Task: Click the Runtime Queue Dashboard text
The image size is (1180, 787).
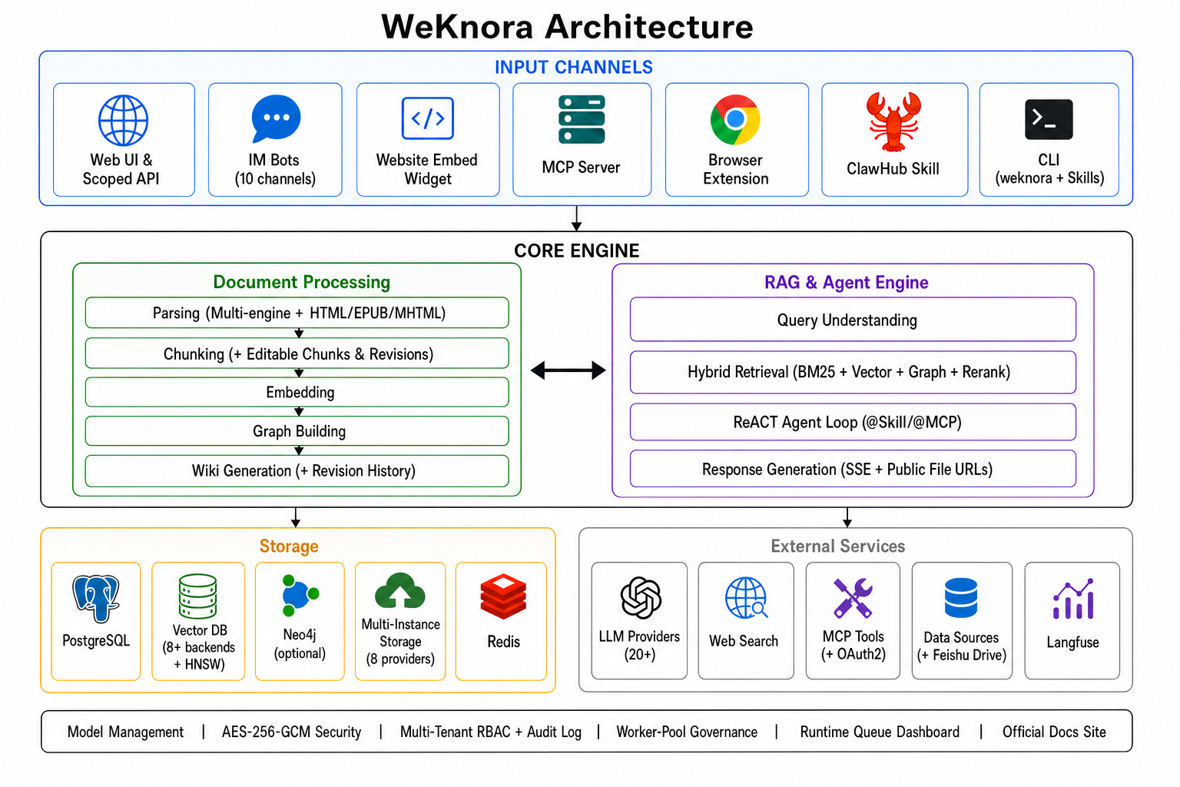Action: (x=880, y=732)
